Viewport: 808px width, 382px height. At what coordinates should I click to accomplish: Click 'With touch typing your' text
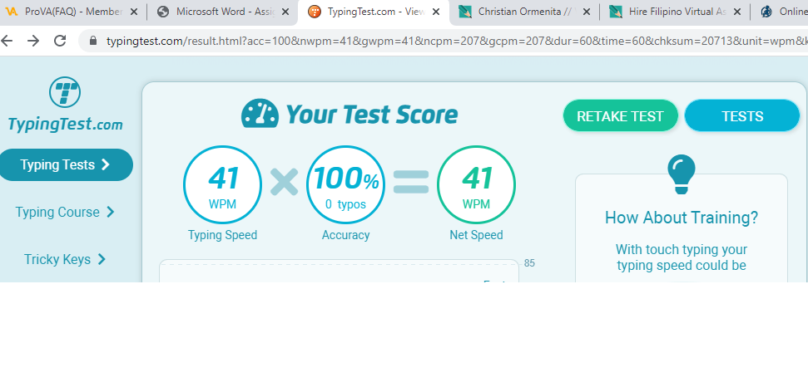coord(682,249)
